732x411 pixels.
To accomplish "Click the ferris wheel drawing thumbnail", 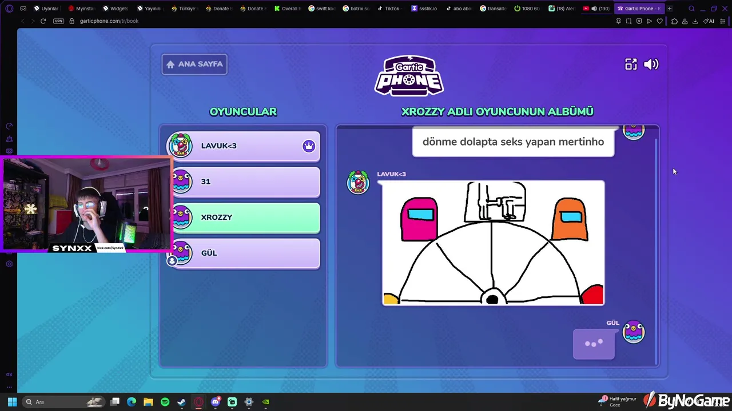I will pyautogui.click(x=493, y=243).
